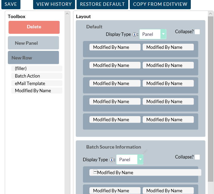
Task: Click minus icon on full-width Modified By Name field
Action: coord(95,171)
